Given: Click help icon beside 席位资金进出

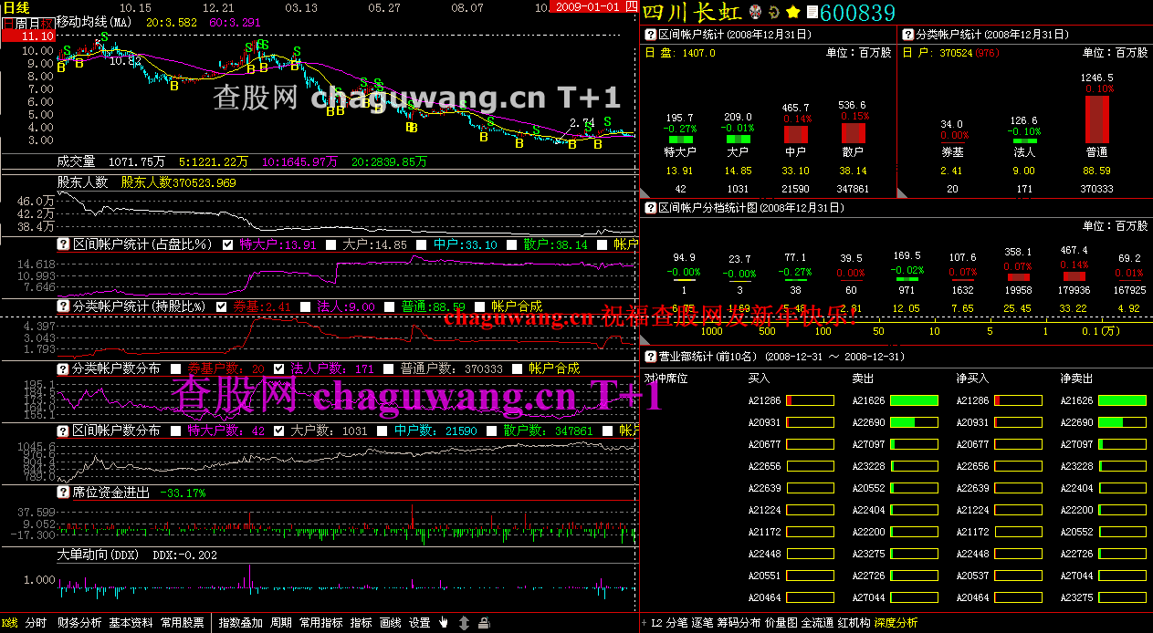Looking at the screenshot, I should tap(64, 493).
